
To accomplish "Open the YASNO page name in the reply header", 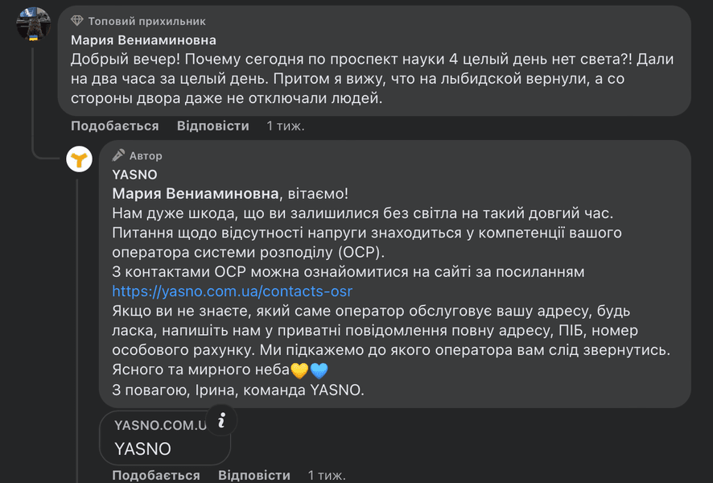I will point(134,174).
